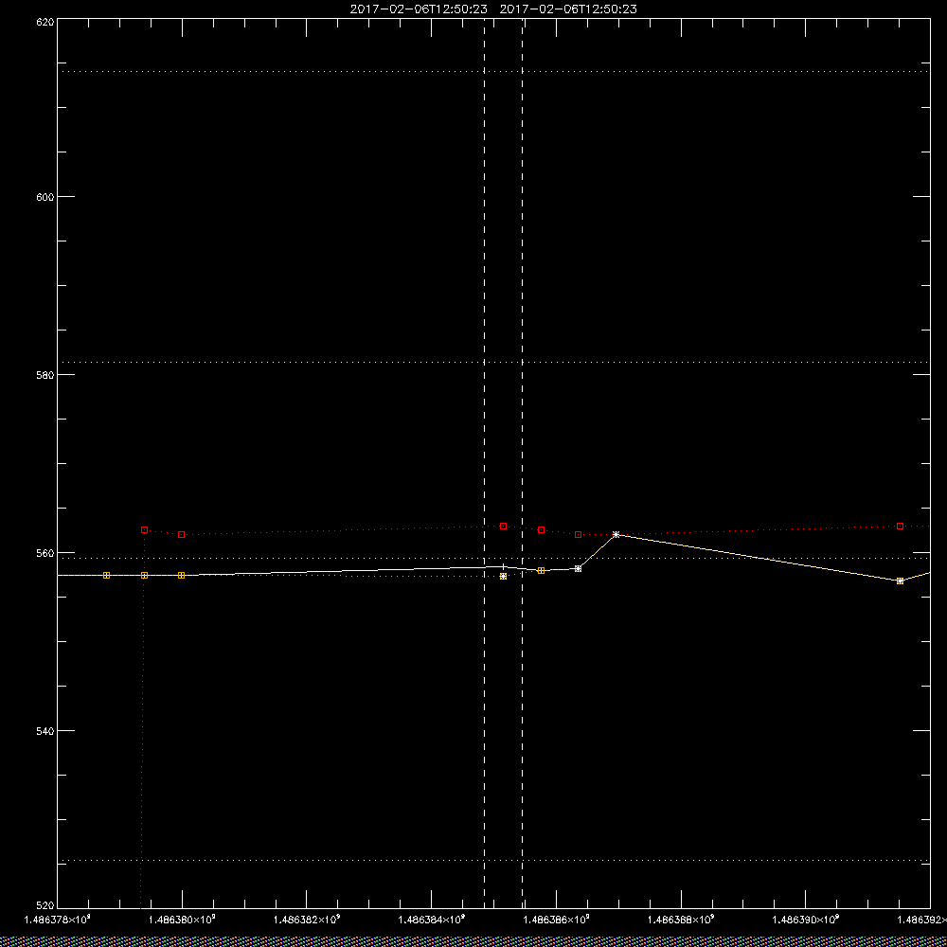Click the right dashed vertical cursor line
This screenshot has height=947, width=947.
coord(522,462)
